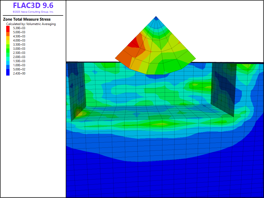Click the right vertical wall panel of the excavation
Screen dimensions: 264x198
[224, 88]
